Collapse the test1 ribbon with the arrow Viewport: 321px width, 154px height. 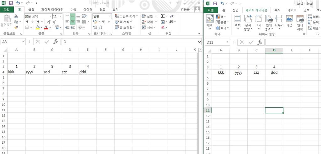[x=199, y=33]
